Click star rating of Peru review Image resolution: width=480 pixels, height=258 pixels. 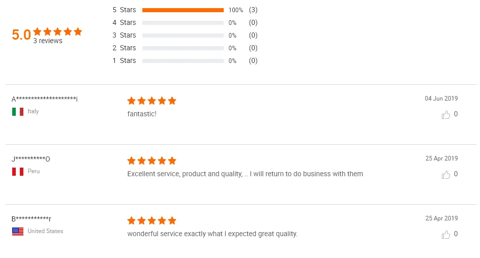[152, 160]
